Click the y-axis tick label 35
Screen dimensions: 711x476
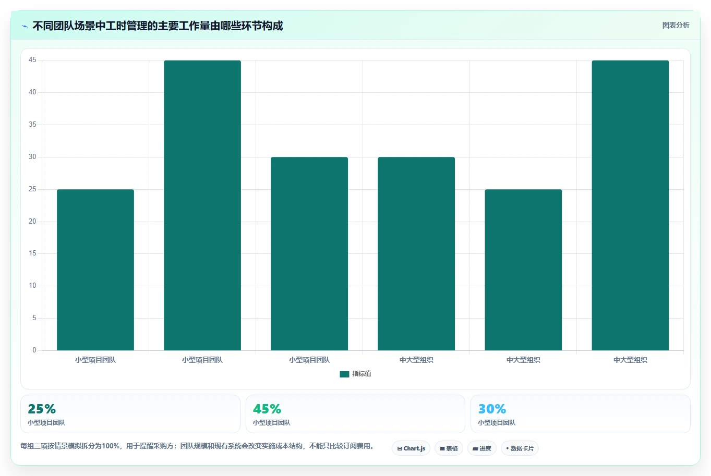[33, 125]
